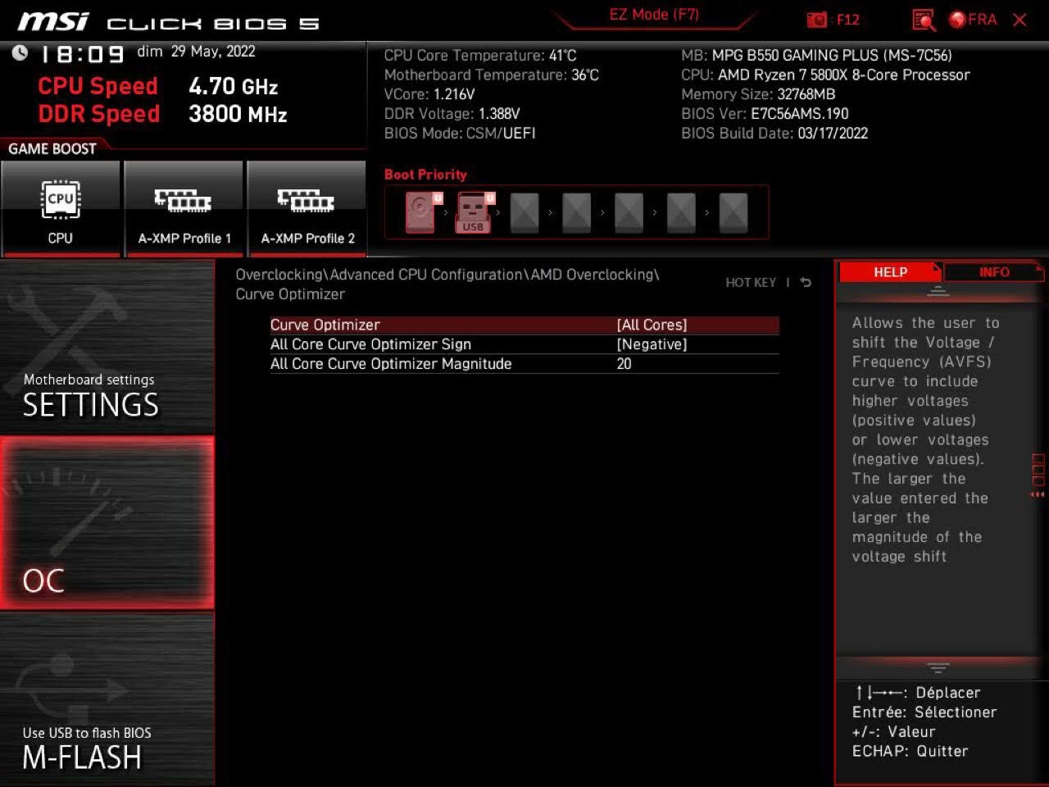
Task: Click the date 'dim 29 May, 2022'
Action: pyautogui.click(x=196, y=52)
